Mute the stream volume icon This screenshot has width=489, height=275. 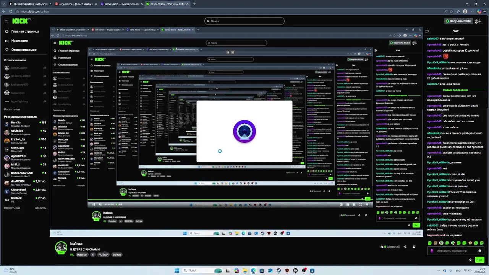click(x=100, y=204)
